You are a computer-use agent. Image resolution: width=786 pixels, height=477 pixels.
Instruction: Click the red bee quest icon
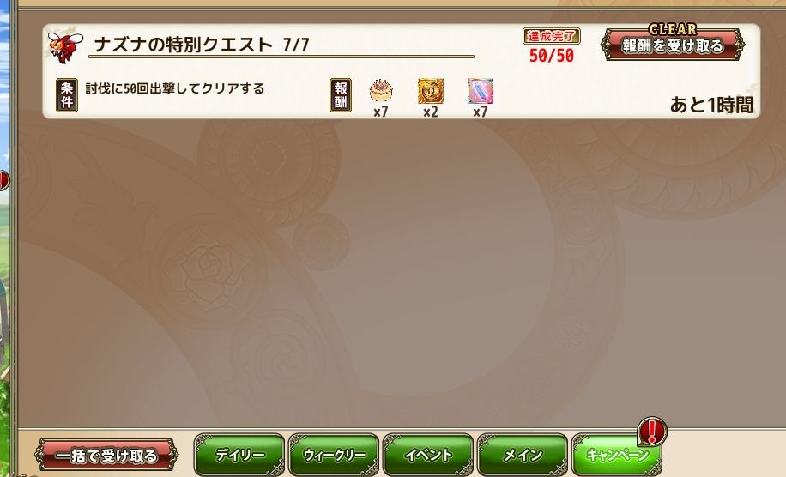pos(64,47)
